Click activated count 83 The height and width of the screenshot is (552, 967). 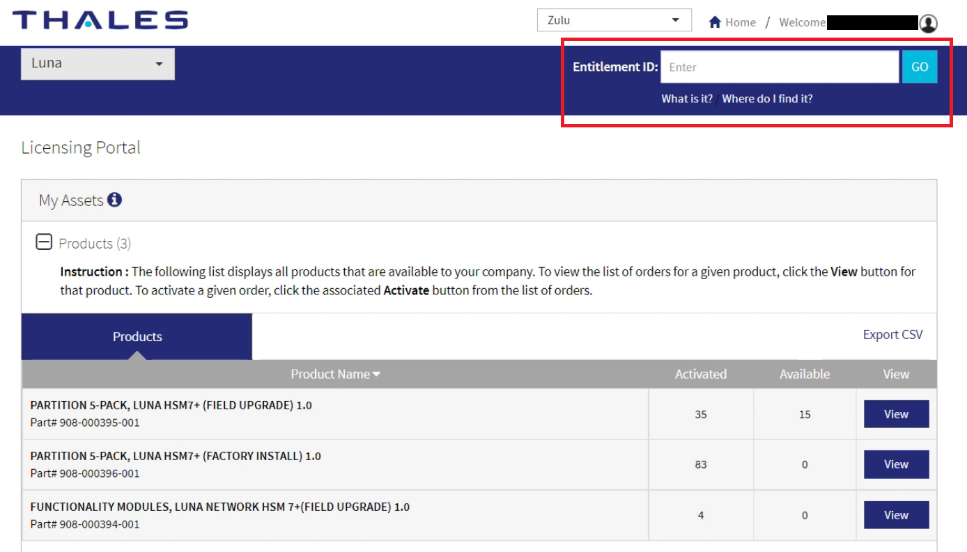pyautogui.click(x=700, y=464)
